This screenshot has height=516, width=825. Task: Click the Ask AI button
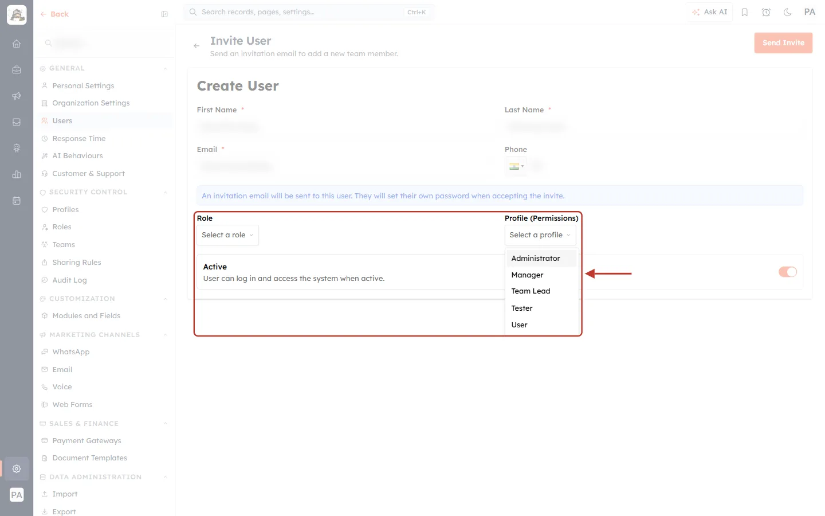coord(709,12)
